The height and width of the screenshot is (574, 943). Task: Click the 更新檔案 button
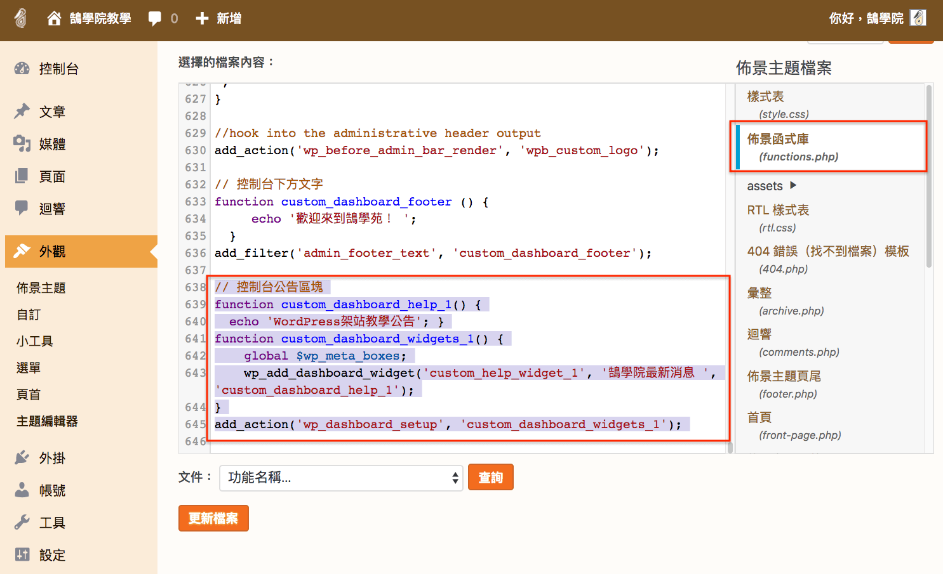click(x=213, y=518)
